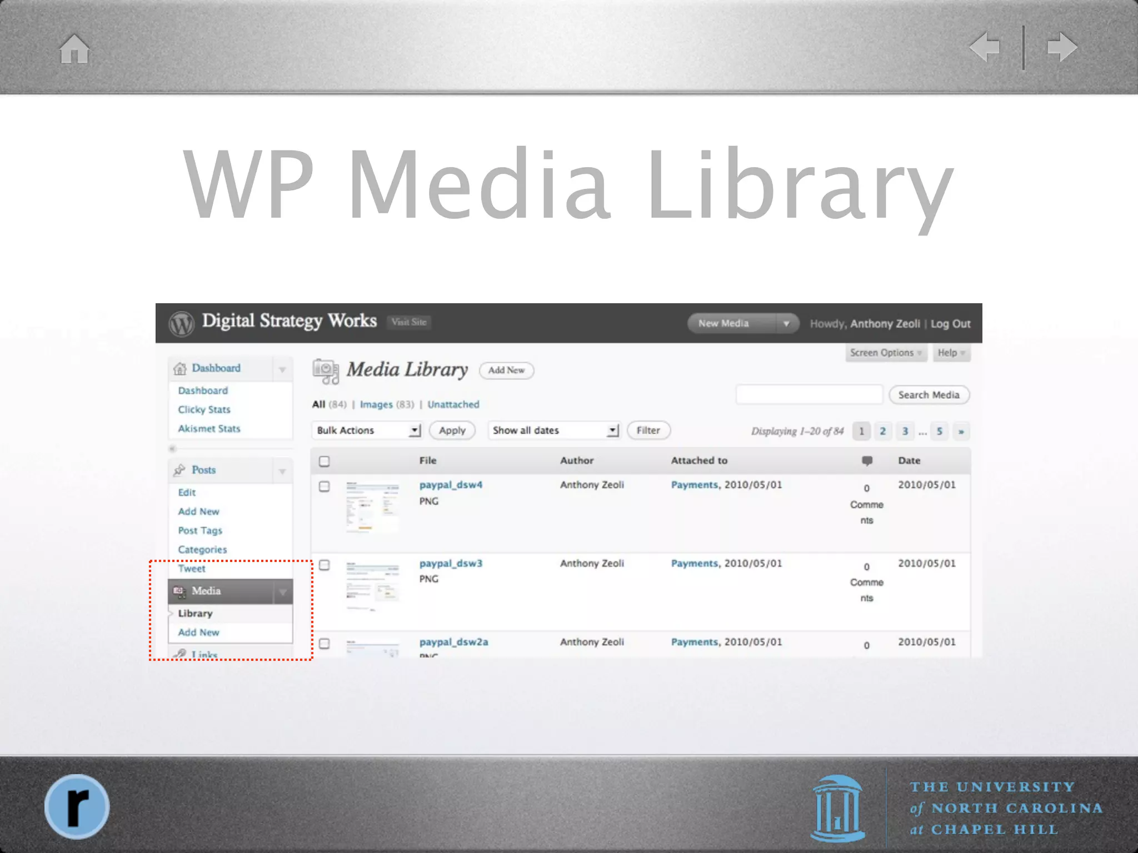The width and height of the screenshot is (1138, 853).
Task: Collapse the Media menu arrow
Action: pyautogui.click(x=282, y=592)
